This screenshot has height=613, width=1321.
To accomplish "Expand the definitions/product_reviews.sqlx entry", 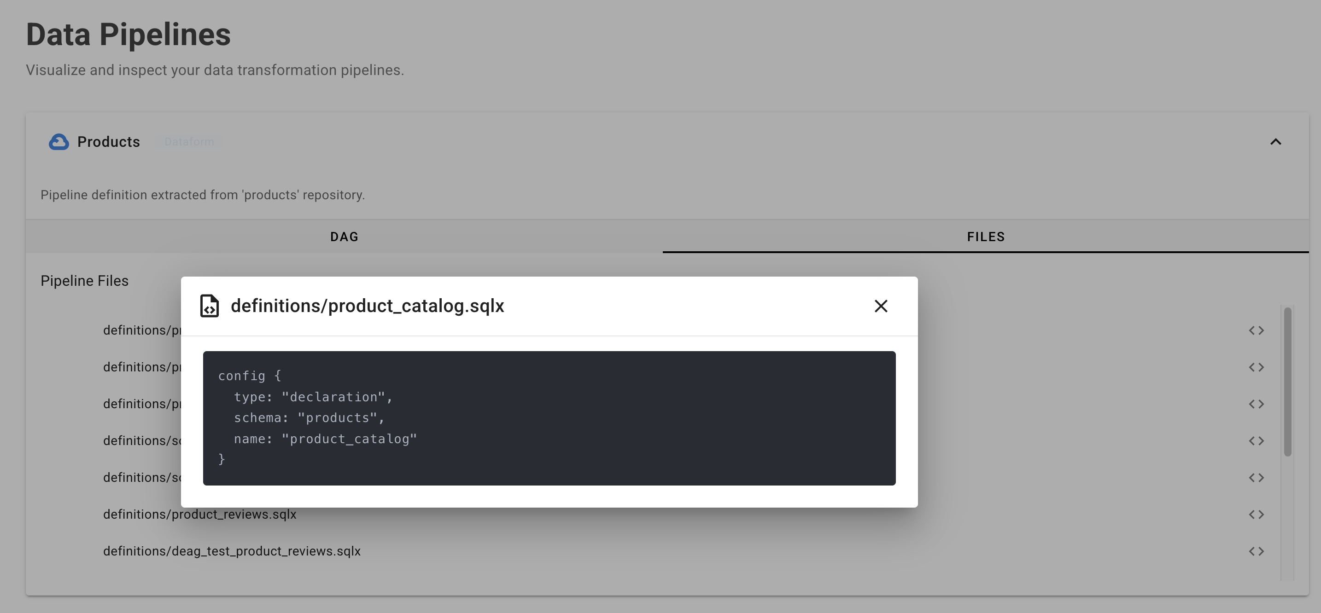I will click(200, 514).
